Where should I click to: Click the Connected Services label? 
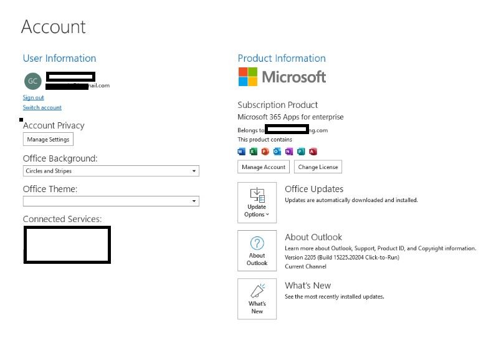click(x=62, y=219)
